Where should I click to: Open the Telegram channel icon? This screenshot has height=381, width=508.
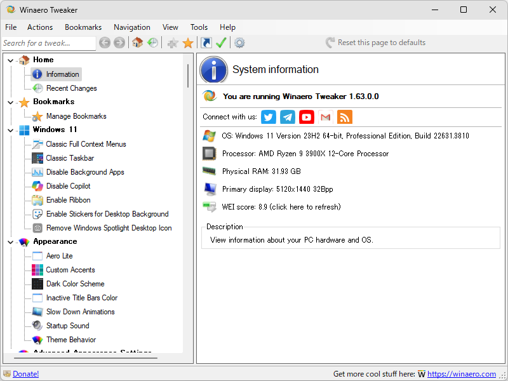point(287,117)
